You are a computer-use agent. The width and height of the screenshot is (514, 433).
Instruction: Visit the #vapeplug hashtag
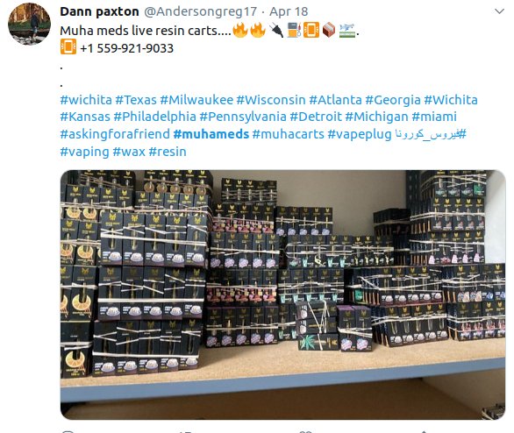360,134
